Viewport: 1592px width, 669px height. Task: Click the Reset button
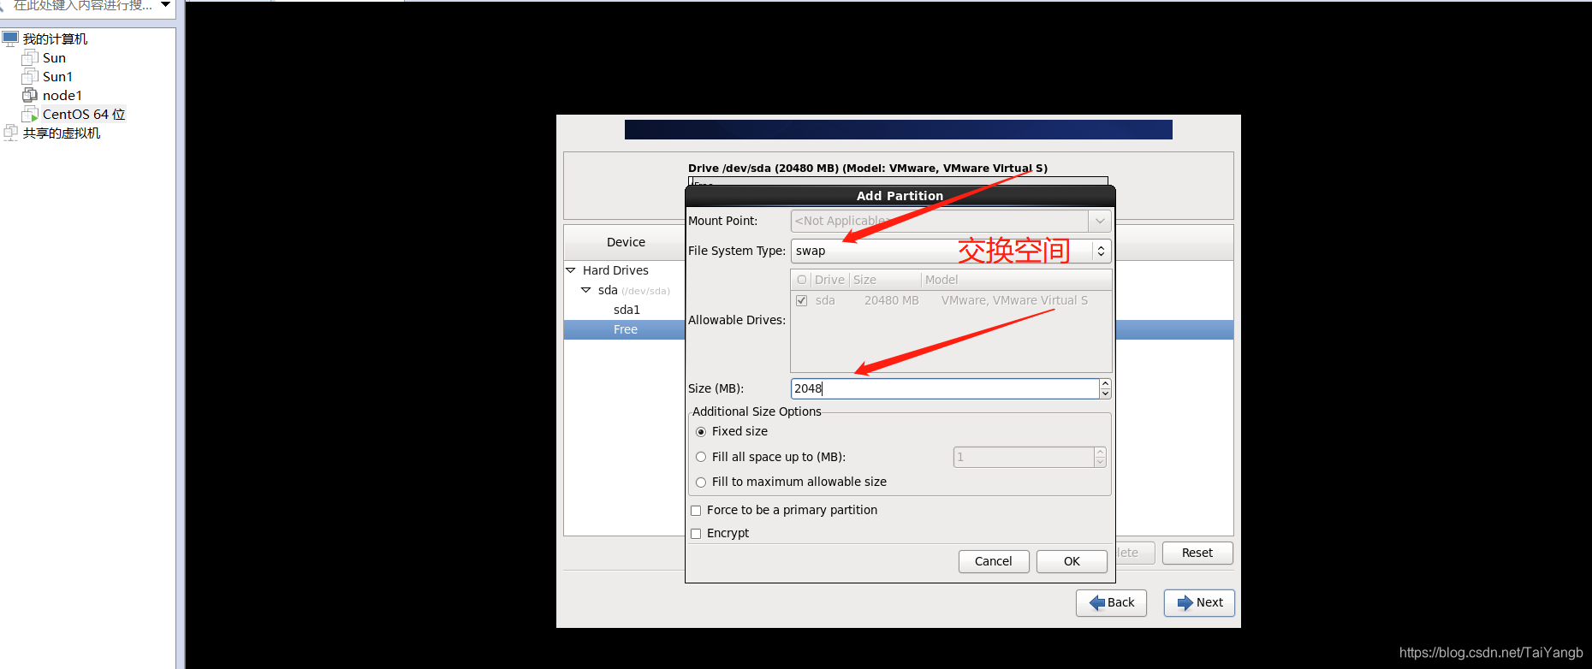click(x=1197, y=553)
